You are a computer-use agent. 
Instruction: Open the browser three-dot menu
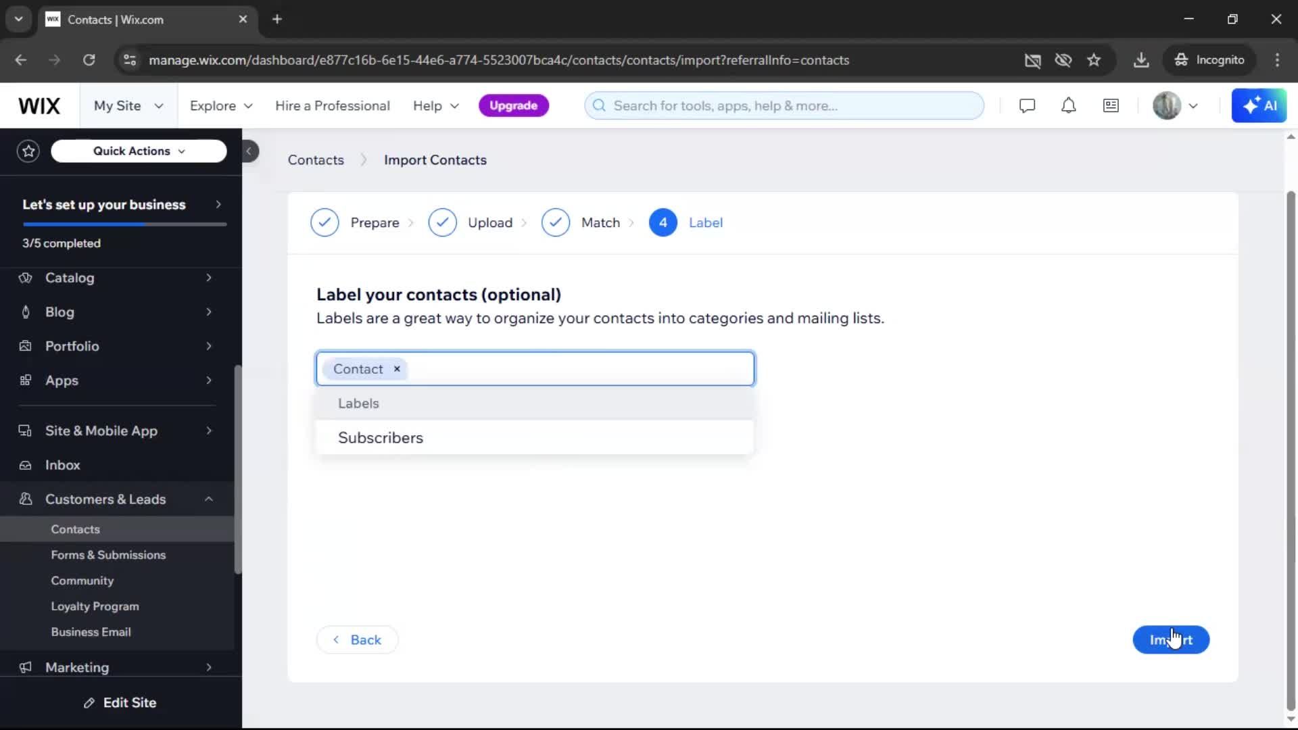[x=1277, y=59]
